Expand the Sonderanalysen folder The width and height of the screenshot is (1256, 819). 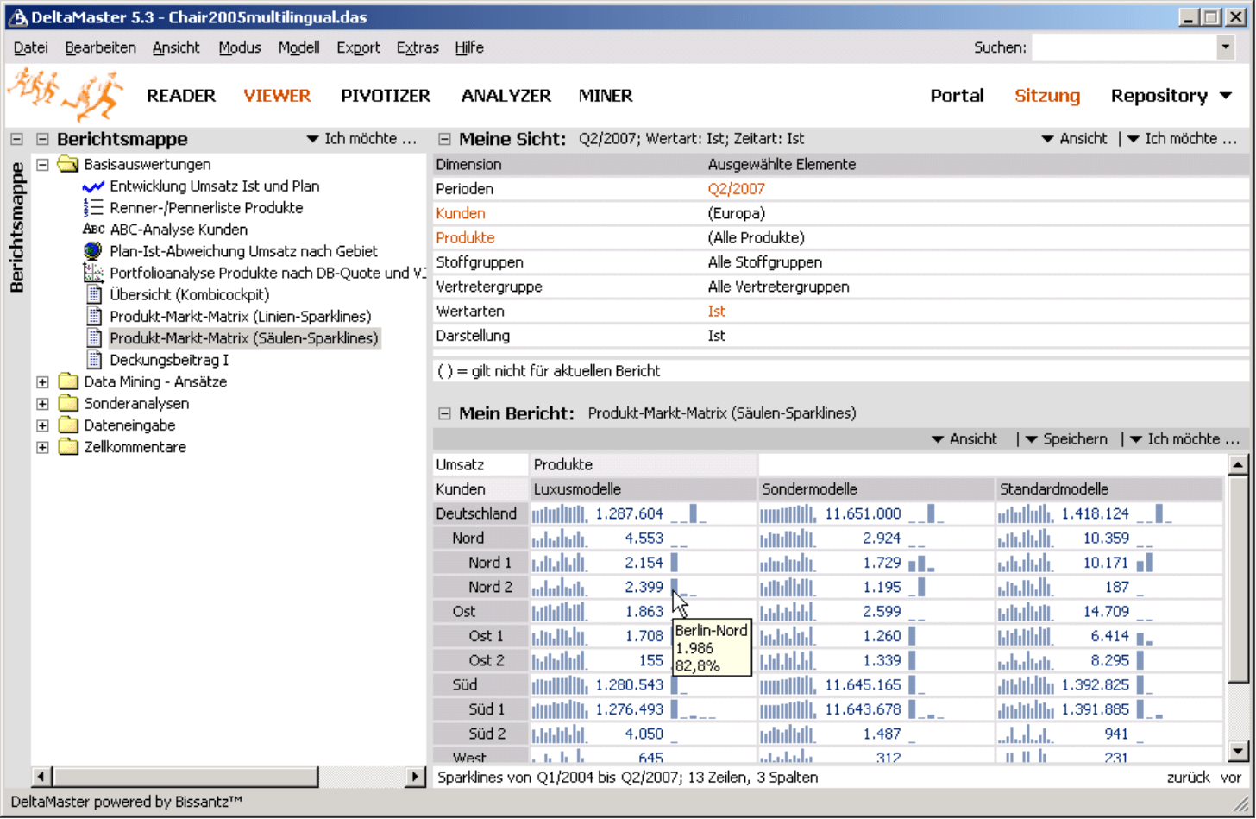click(x=42, y=404)
